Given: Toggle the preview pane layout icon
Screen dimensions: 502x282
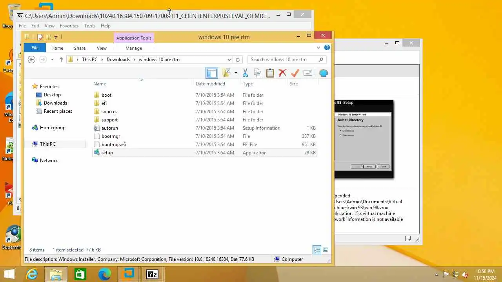Looking at the screenshot, I should coord(212,73).
